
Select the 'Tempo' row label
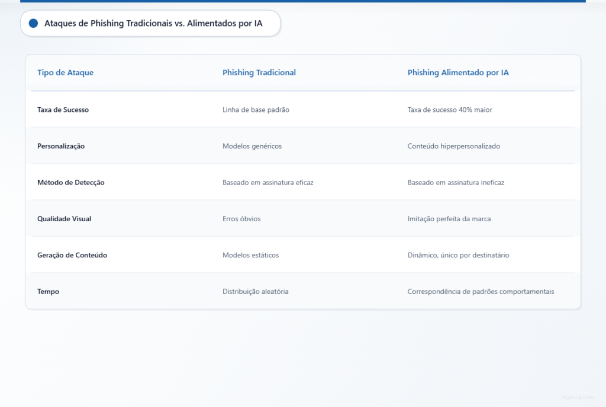(49, 292)
